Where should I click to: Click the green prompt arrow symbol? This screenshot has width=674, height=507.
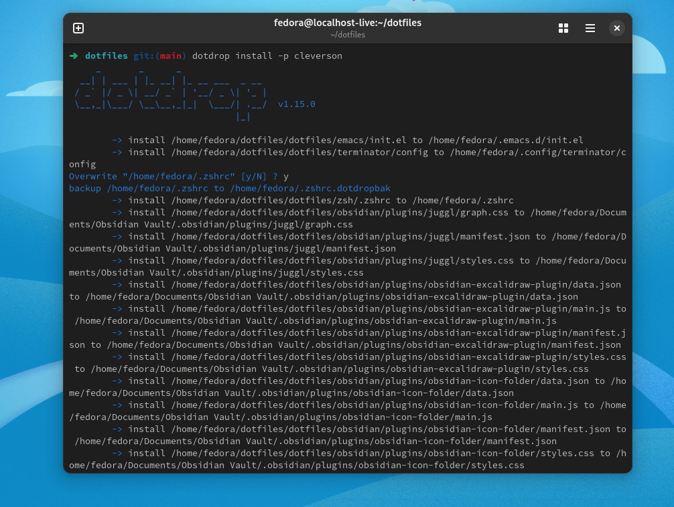pos(74,56)
